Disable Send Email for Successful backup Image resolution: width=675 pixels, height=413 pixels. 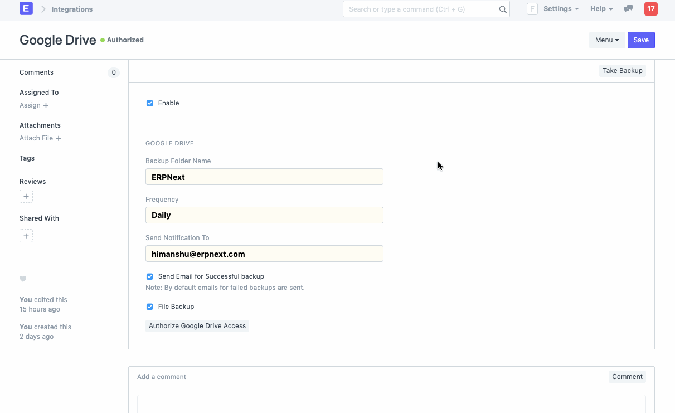click(149, 276)
